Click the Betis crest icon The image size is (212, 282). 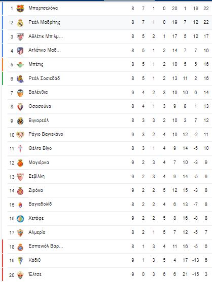tap(20, 65)
